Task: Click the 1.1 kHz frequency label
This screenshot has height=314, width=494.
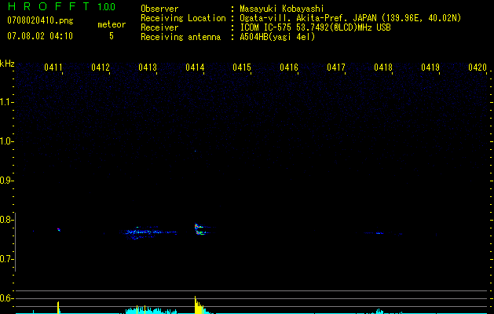Action: click(x=6, y=102)
